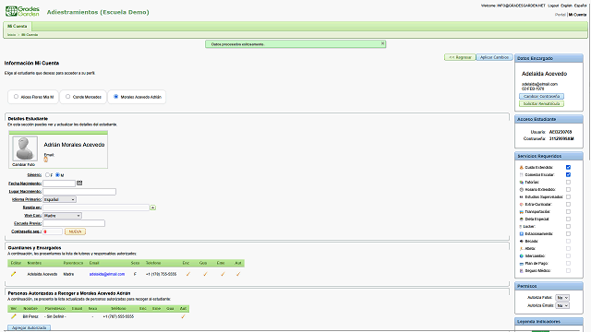Viewport: 591px width, 332px height.
Task: Dismiss the success notification banner
Action: (x=382, y=43)
